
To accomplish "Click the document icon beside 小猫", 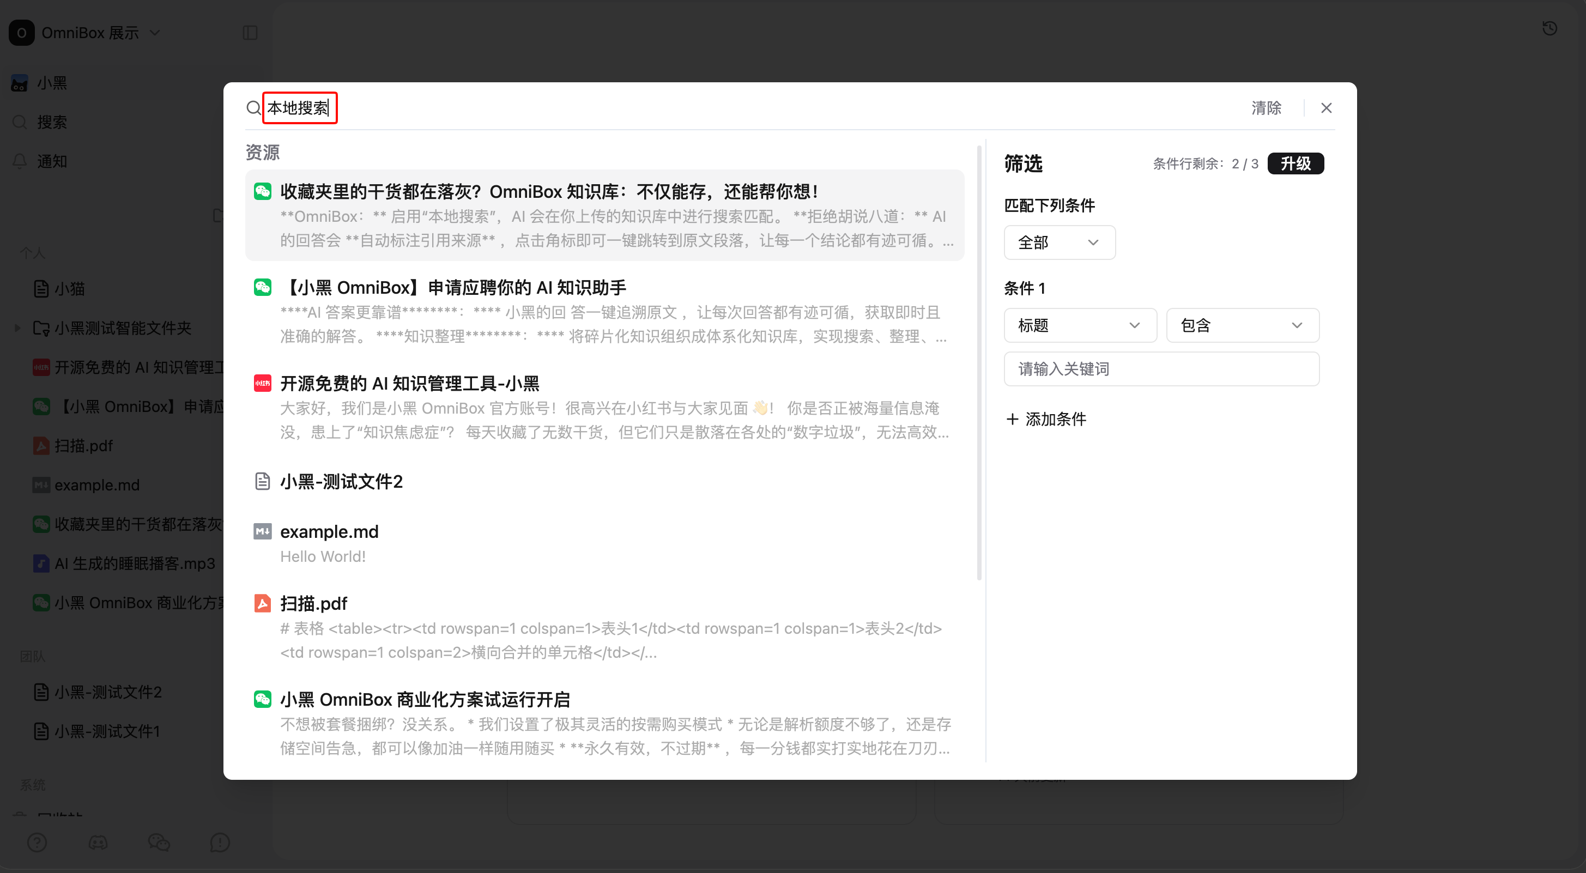I will 41,289.
